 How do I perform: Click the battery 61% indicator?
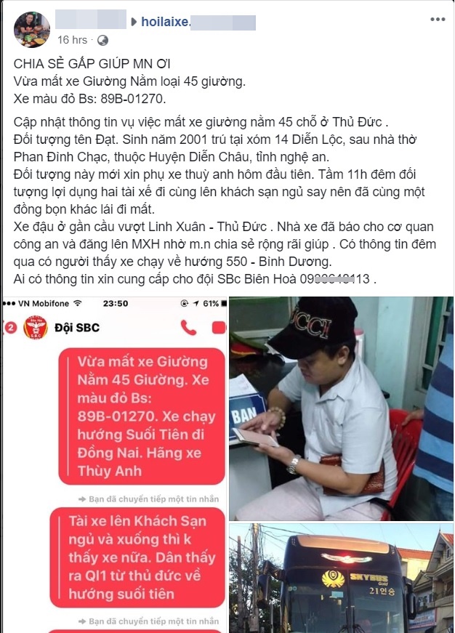(x=215, y=304)
